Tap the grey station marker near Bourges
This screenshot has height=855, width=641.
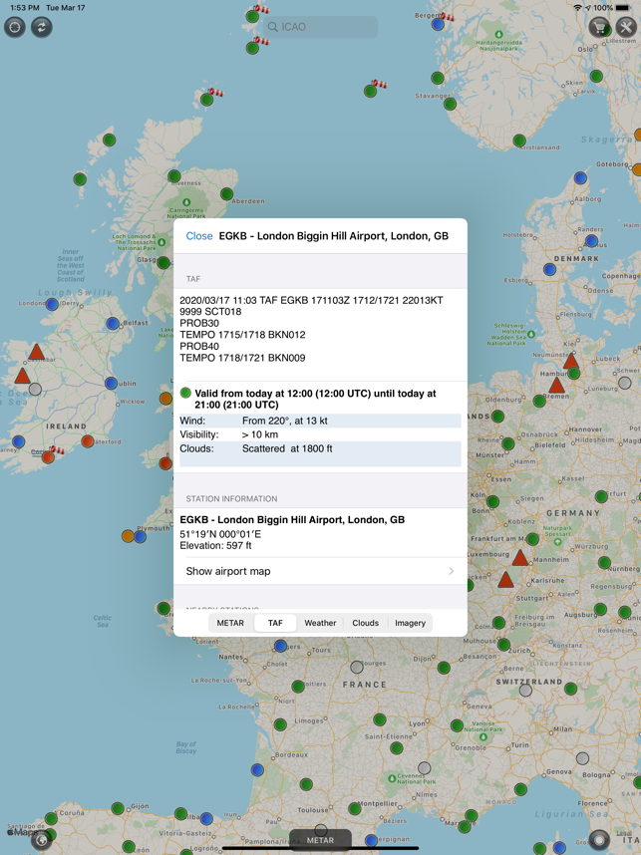click(x=357, y=667)
